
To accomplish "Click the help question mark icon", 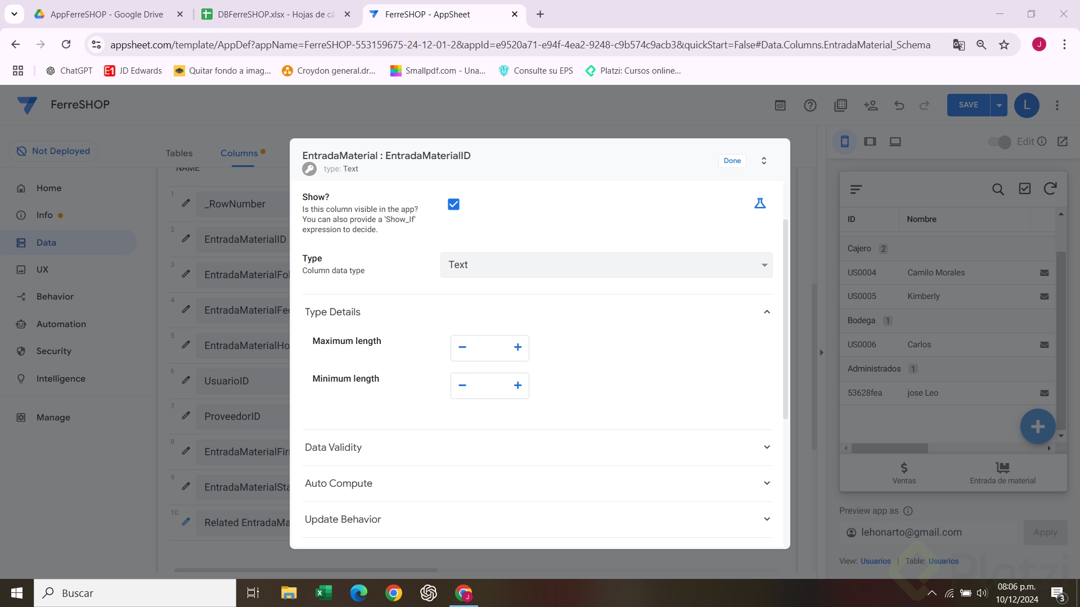I will click(810, 105).
